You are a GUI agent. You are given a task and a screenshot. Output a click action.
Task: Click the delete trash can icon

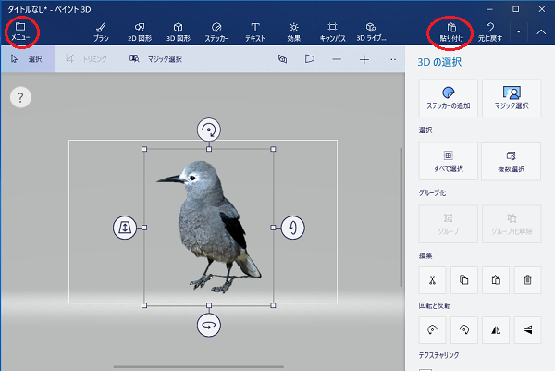(x=526, y=278)
